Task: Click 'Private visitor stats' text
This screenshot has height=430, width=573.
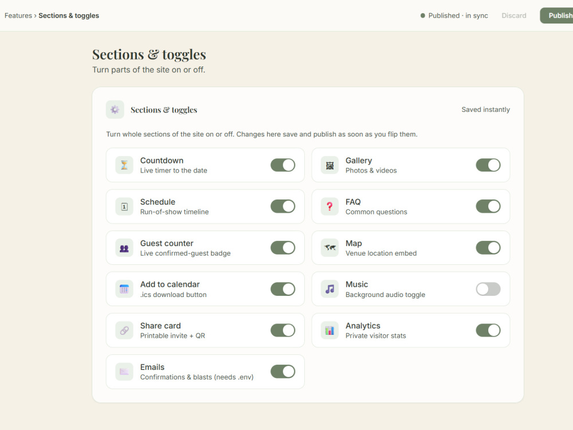Action: pos(376,335)
